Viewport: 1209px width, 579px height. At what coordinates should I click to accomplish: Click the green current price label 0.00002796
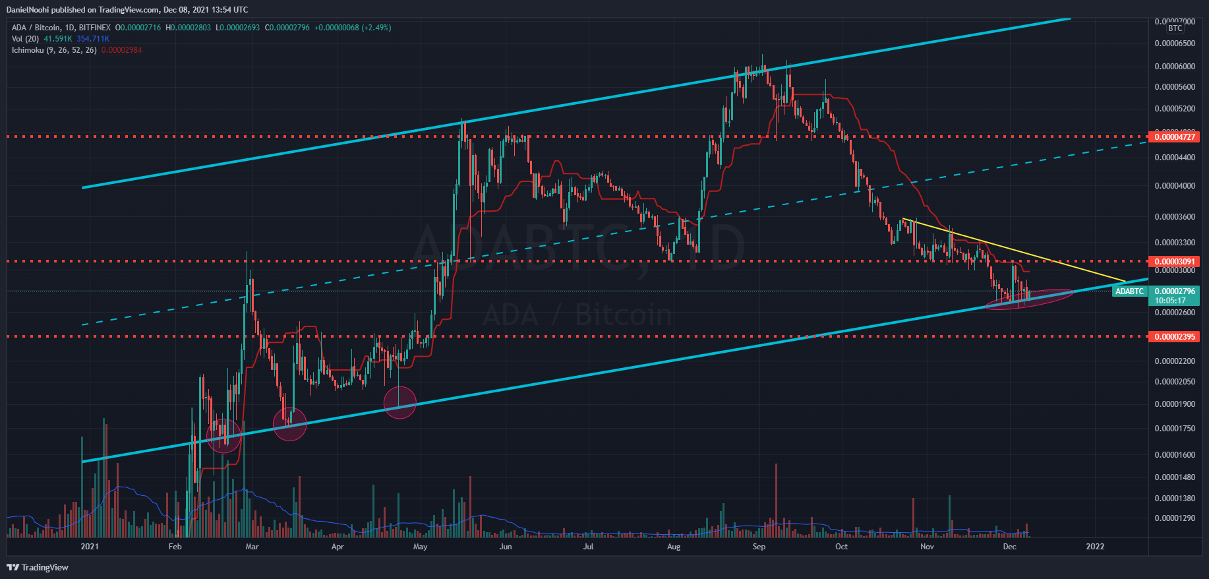[x=1174, y=291]
